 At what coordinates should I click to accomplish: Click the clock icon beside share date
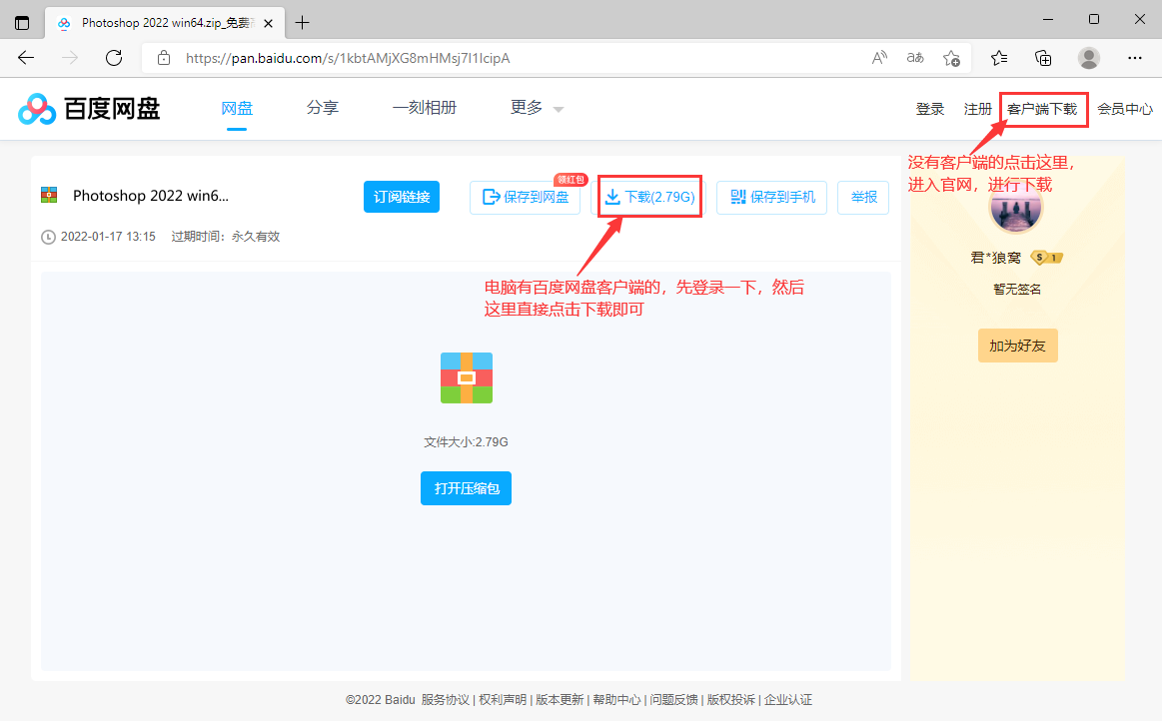click(48, 237)
